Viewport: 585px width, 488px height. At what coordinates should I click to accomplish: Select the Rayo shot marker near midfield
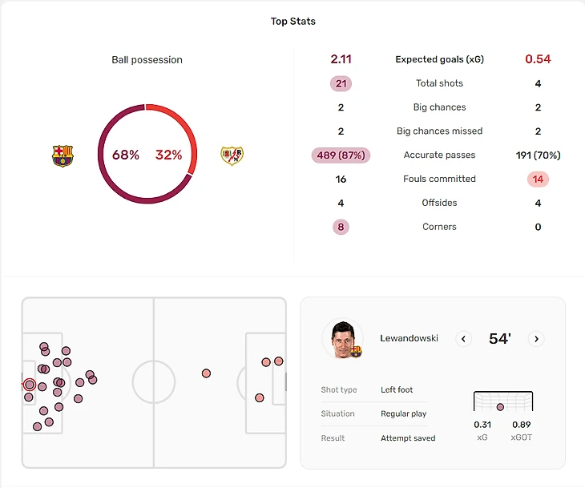pos(206,373)
